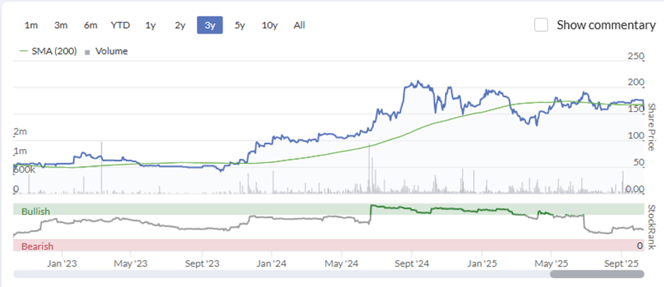Screen dimensions: 664x287
Task: Switch to 6m chart range
Action: click(x=90, y=25)
